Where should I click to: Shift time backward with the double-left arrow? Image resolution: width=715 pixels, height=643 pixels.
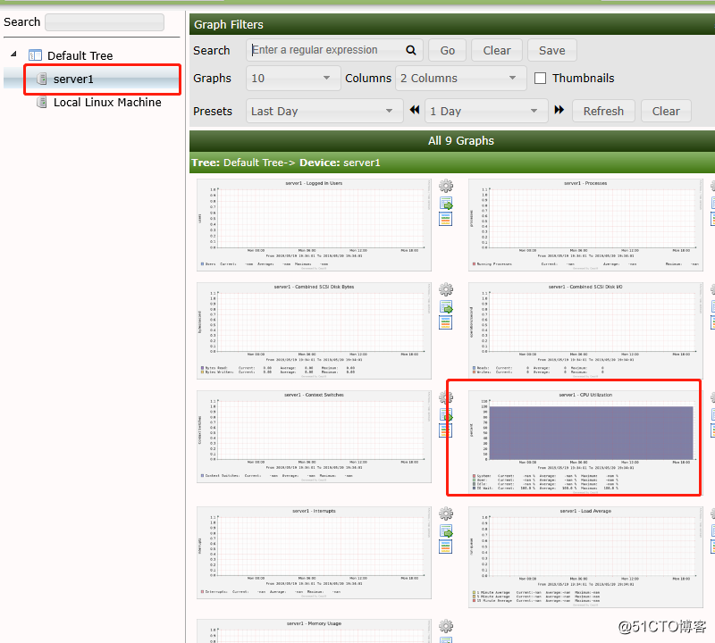(415, 110)
